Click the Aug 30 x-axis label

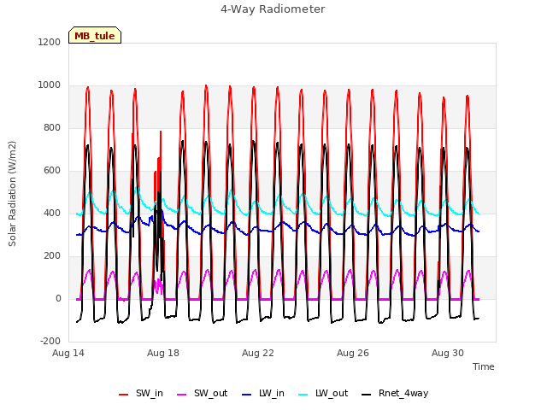coord(448,353)
